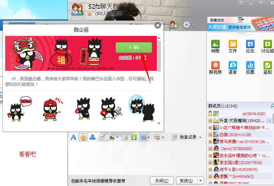Open the send button options dropdown
This screenshot has width=274, height=186.
pyautogui.click(x=200, y=180)
